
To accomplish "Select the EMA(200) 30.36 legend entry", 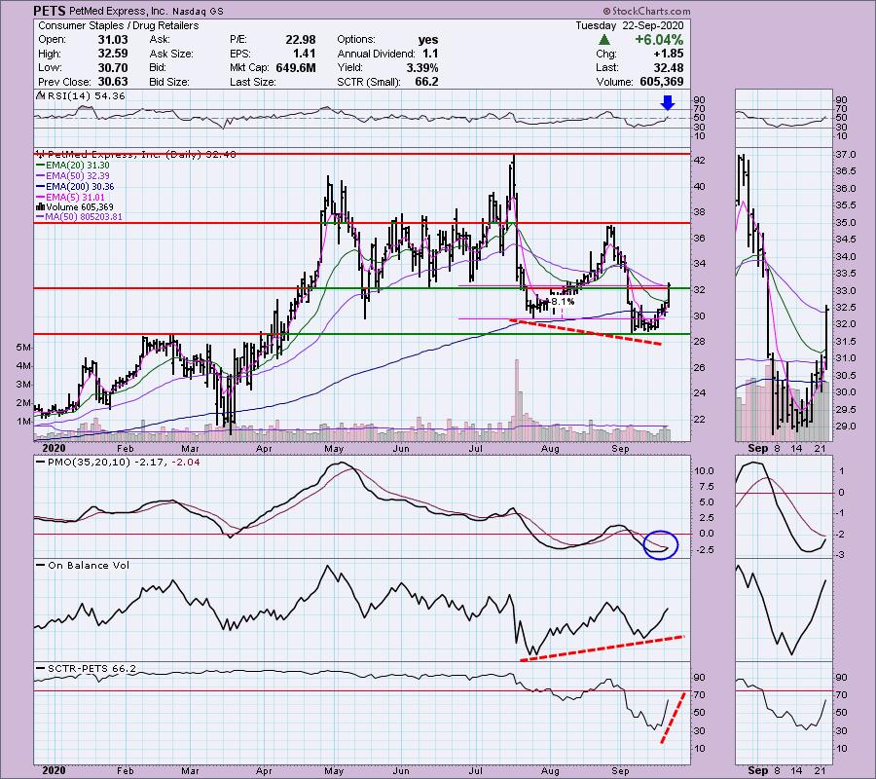I will 75,187.
